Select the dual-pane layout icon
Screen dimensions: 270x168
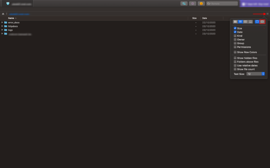click(x=262, y=22)
